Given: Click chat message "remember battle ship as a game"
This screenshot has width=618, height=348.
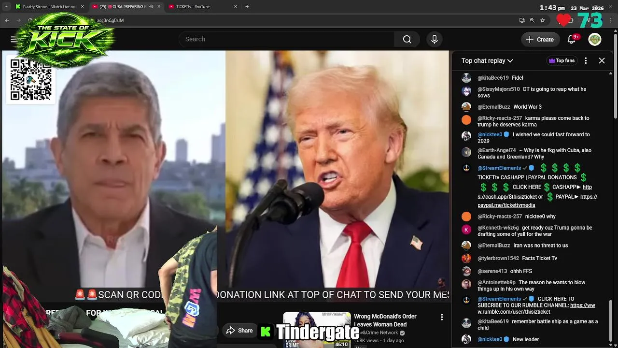Looking at the screenshot, I should (538, 324).
